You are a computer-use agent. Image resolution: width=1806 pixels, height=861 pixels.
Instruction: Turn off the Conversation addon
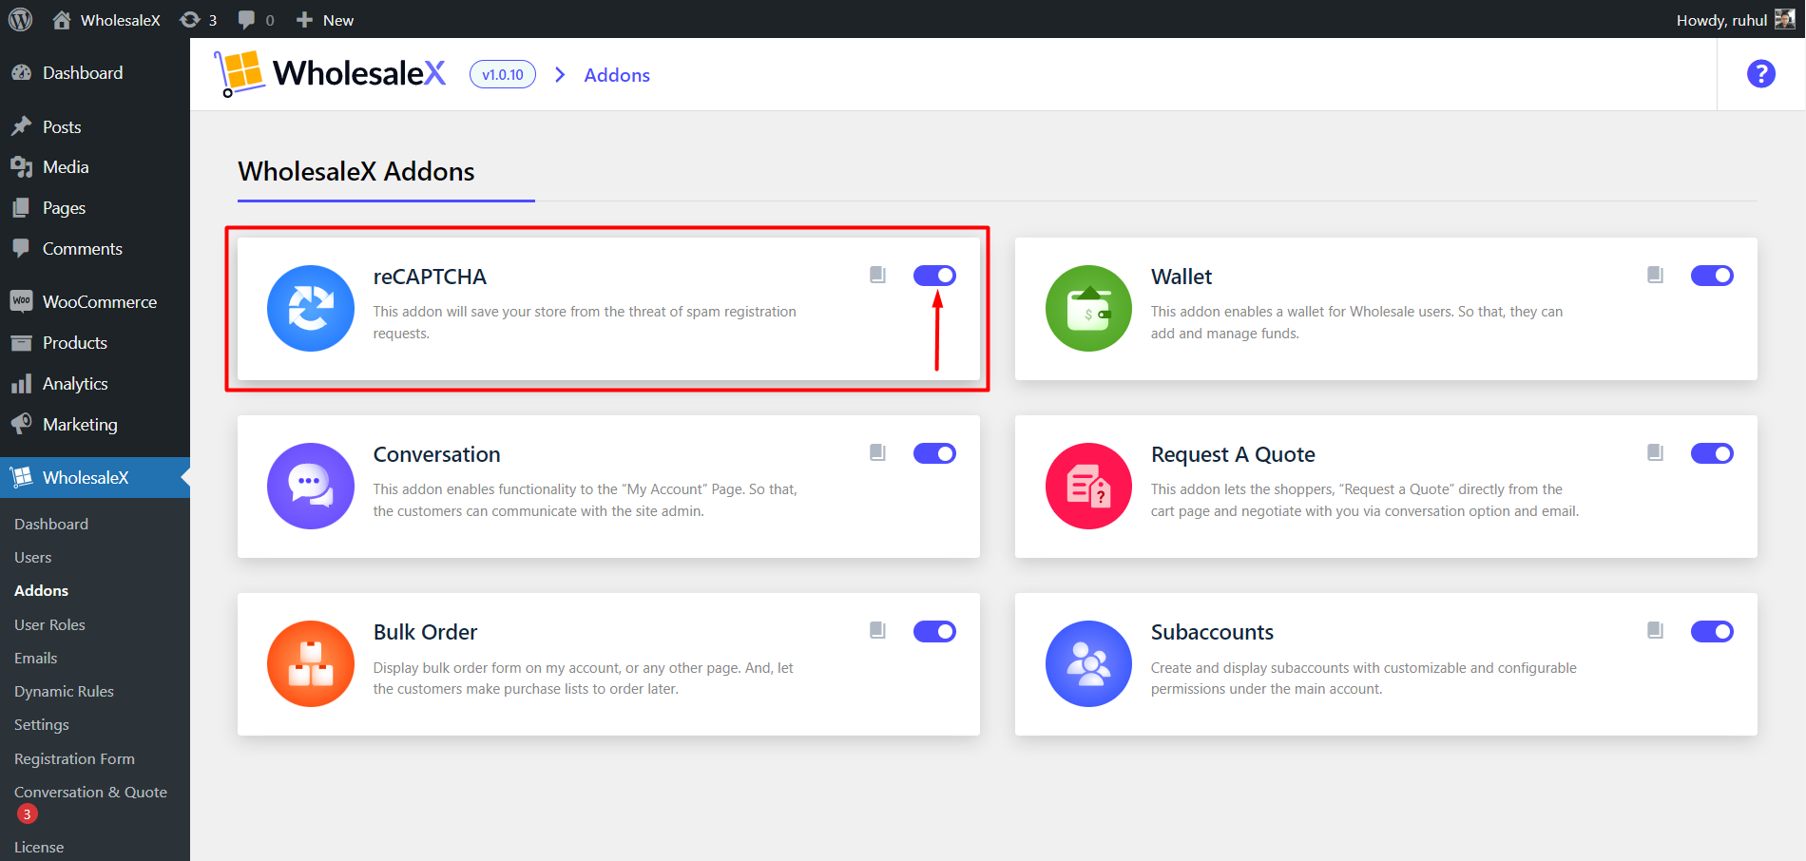[x=934, y=453]
